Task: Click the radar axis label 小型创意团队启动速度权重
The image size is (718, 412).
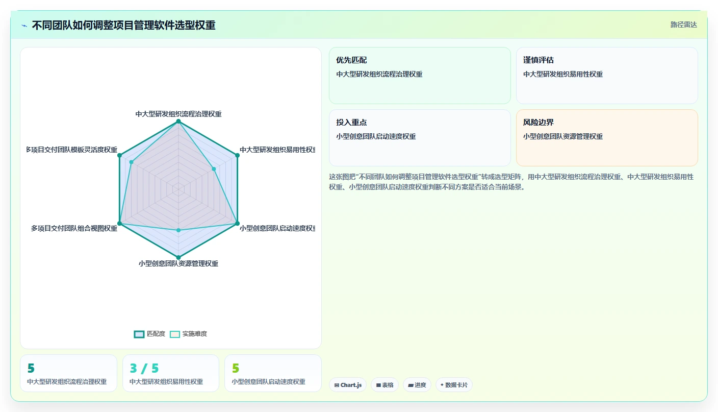Action: coord(277,228)
